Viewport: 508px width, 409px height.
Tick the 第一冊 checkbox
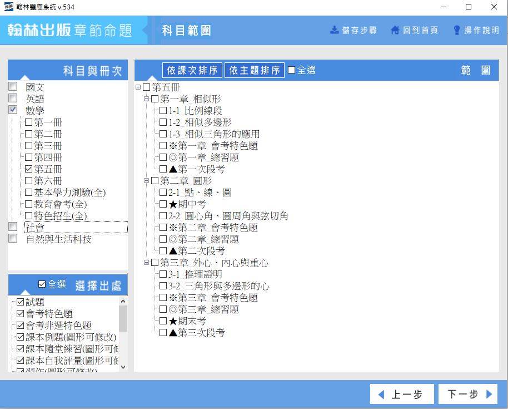pos(28,122)
